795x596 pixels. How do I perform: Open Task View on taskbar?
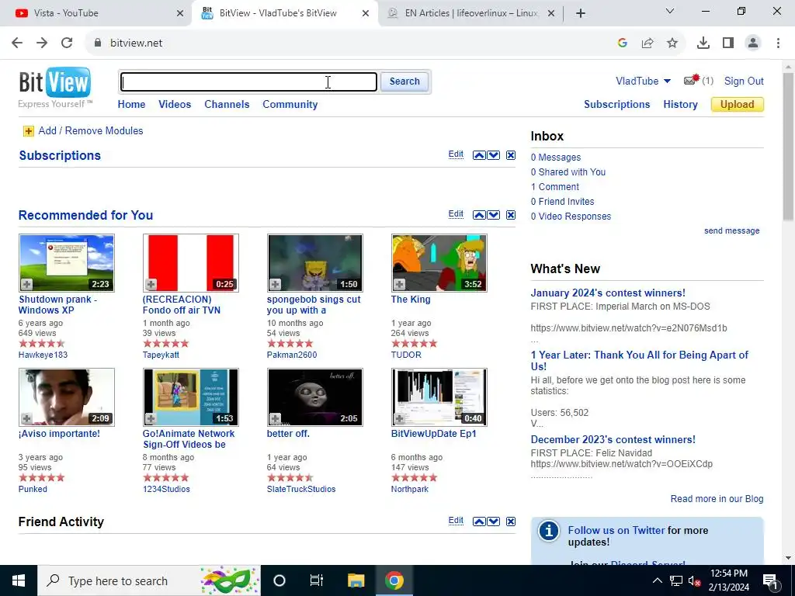(317, 580)
